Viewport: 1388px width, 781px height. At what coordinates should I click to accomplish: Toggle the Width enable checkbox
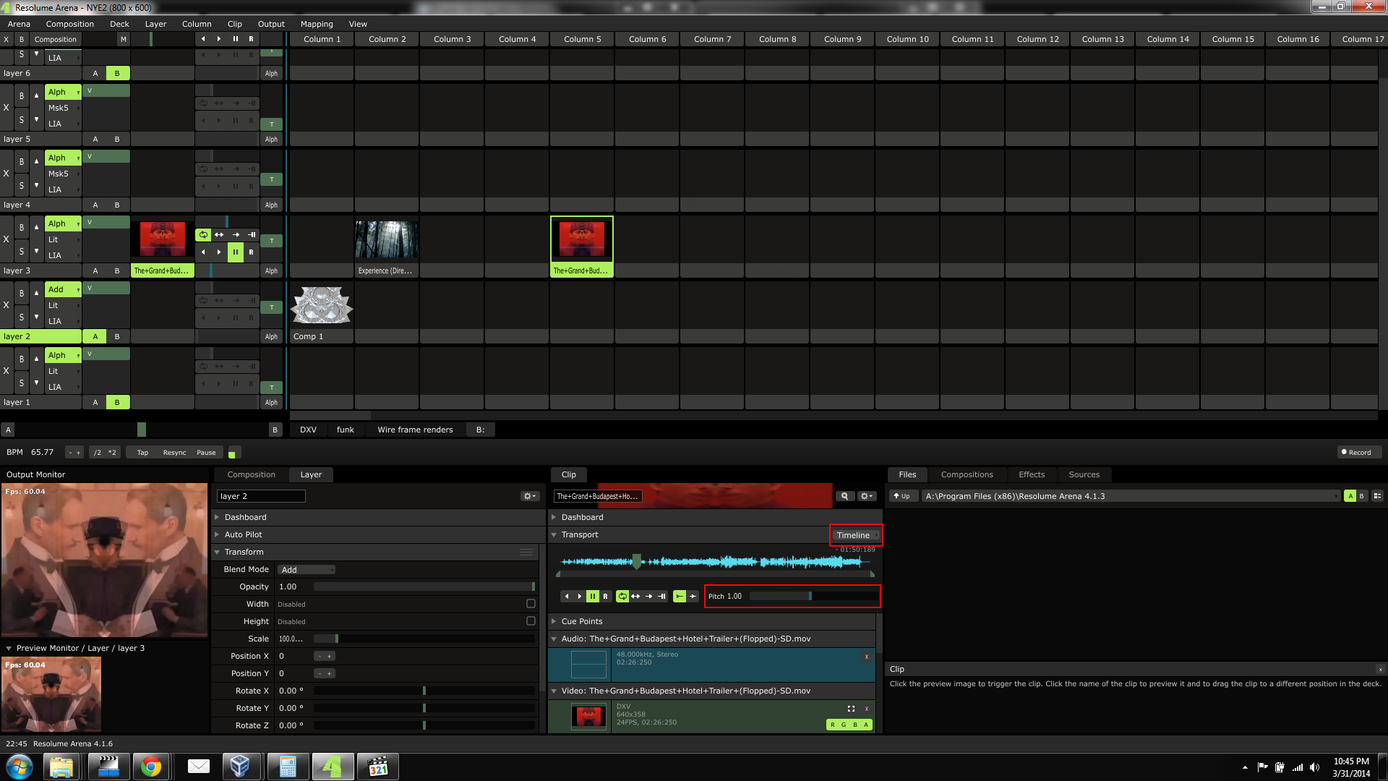tap(531, 604)
